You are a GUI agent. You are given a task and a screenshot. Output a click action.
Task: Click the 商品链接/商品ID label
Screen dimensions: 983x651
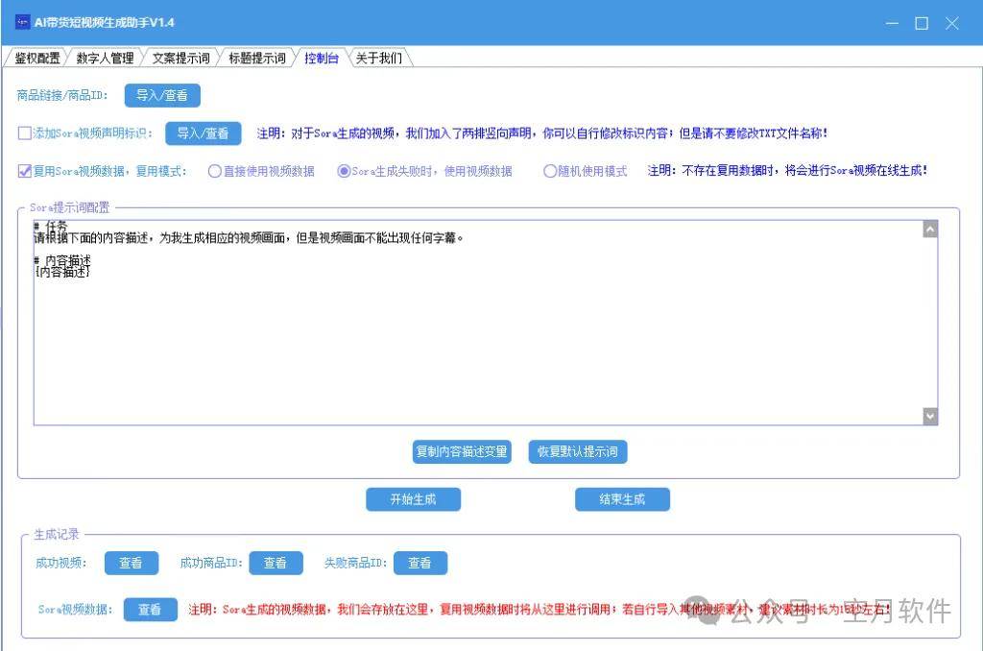pos(62,95)
